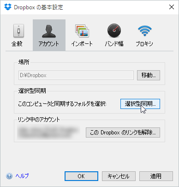Click the 移動... move location button

(149, 75)
